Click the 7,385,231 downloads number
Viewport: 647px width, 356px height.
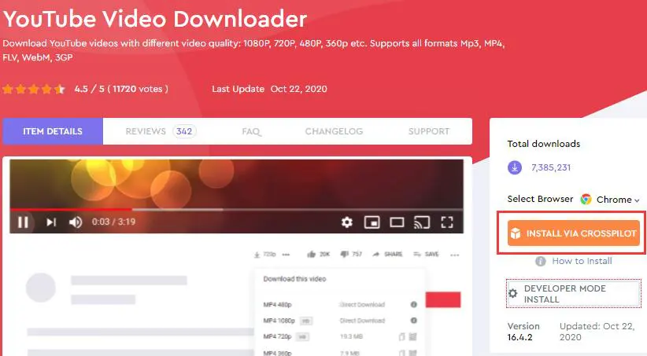[551, 167]
